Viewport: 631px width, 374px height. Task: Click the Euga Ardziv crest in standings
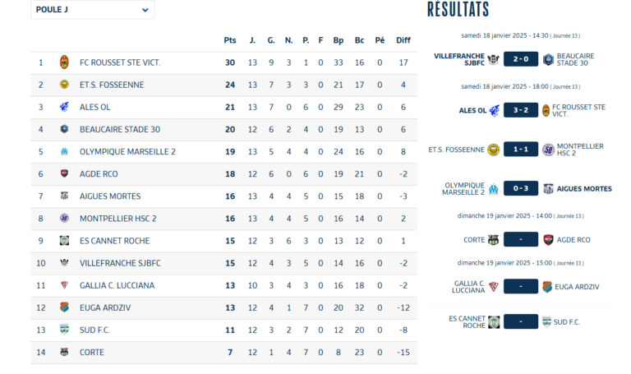[x=64, y=307]
